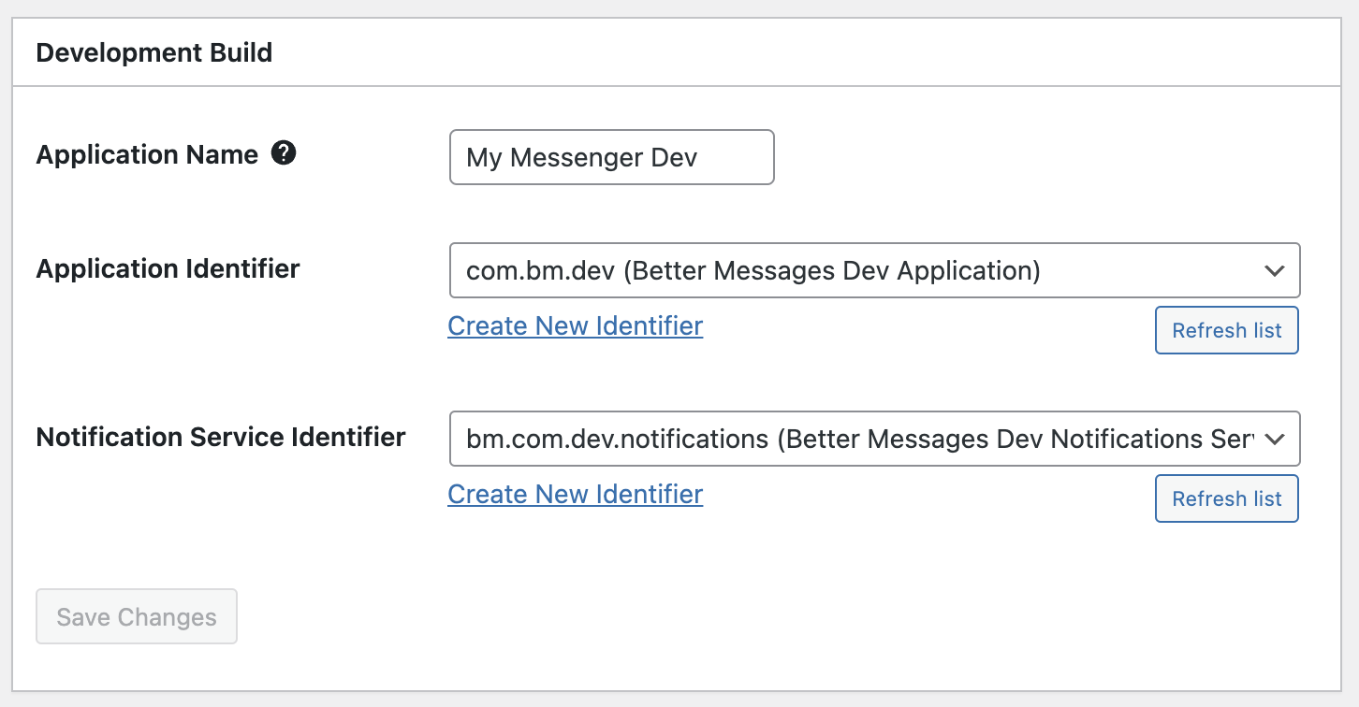
Task: Click the Application Name help icon
Action: pos(284,153)
